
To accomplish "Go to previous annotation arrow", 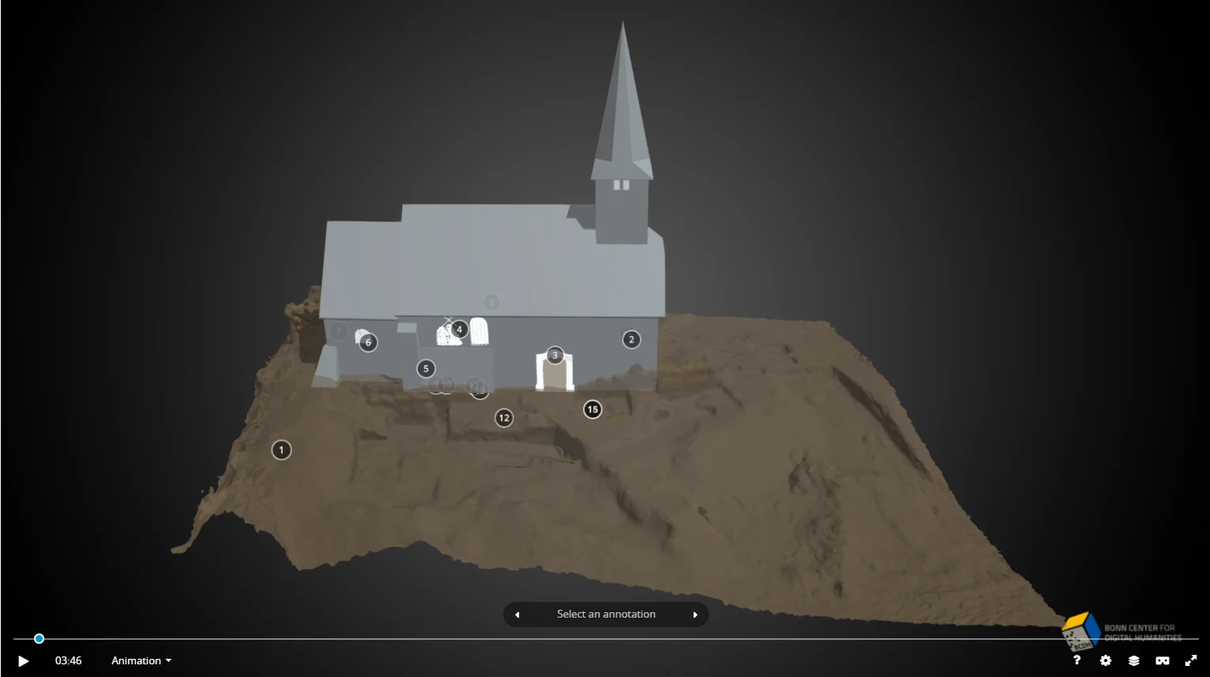I will tap(518, 615).
